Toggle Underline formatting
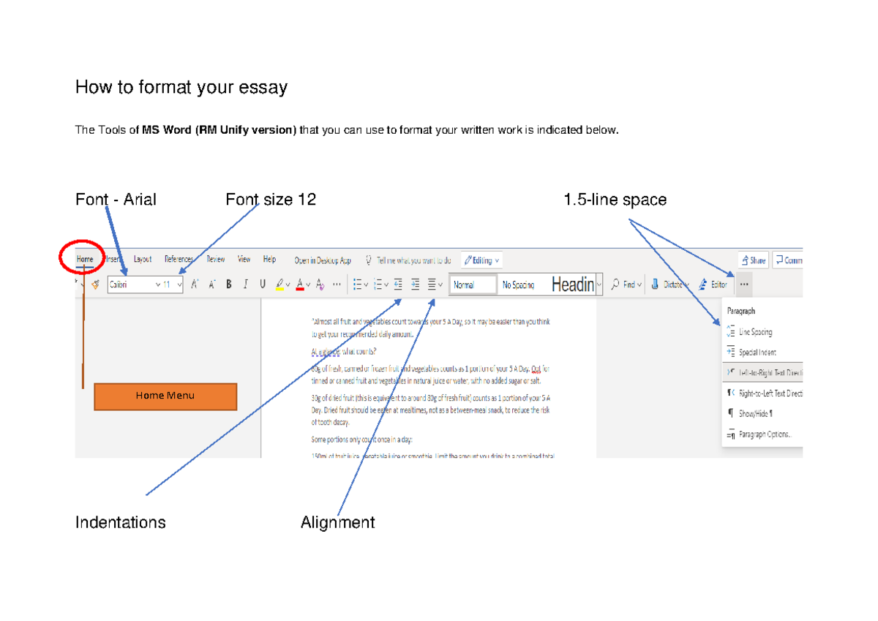This screenshot has height=621, width=878. point(263,284)
